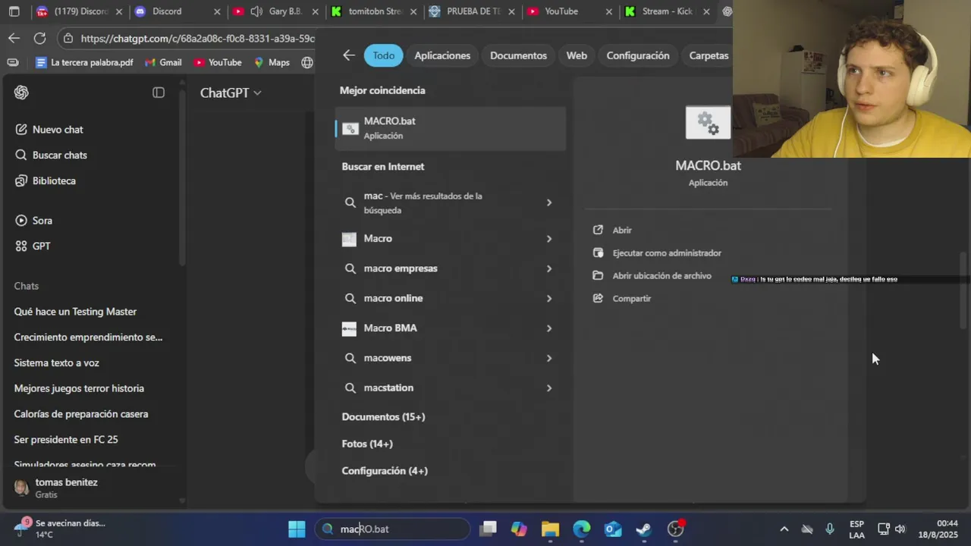This screenshot has width=971, height=546.
Task: Switch to Aplicaciones search filter
Action: click(442, 55)
